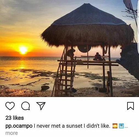Screen dimensions: 139x137
Task: Like the post with the heart icon
Action: click(10, 106)
